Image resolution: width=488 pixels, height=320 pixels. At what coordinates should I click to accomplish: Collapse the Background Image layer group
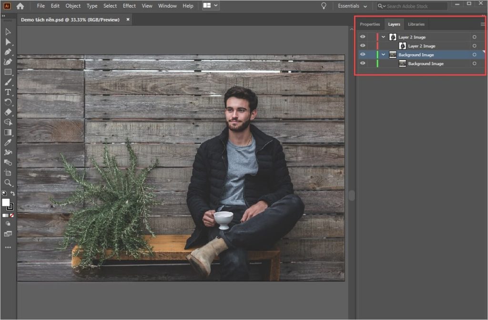click(383, 55)
